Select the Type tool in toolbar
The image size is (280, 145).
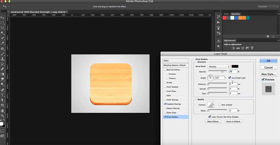point(3,95)
